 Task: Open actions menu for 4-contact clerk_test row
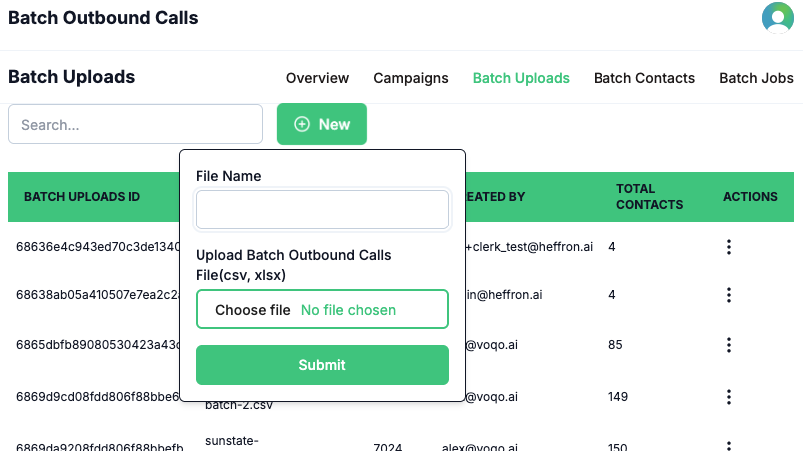pyautogui.click(x=729, y=246)
